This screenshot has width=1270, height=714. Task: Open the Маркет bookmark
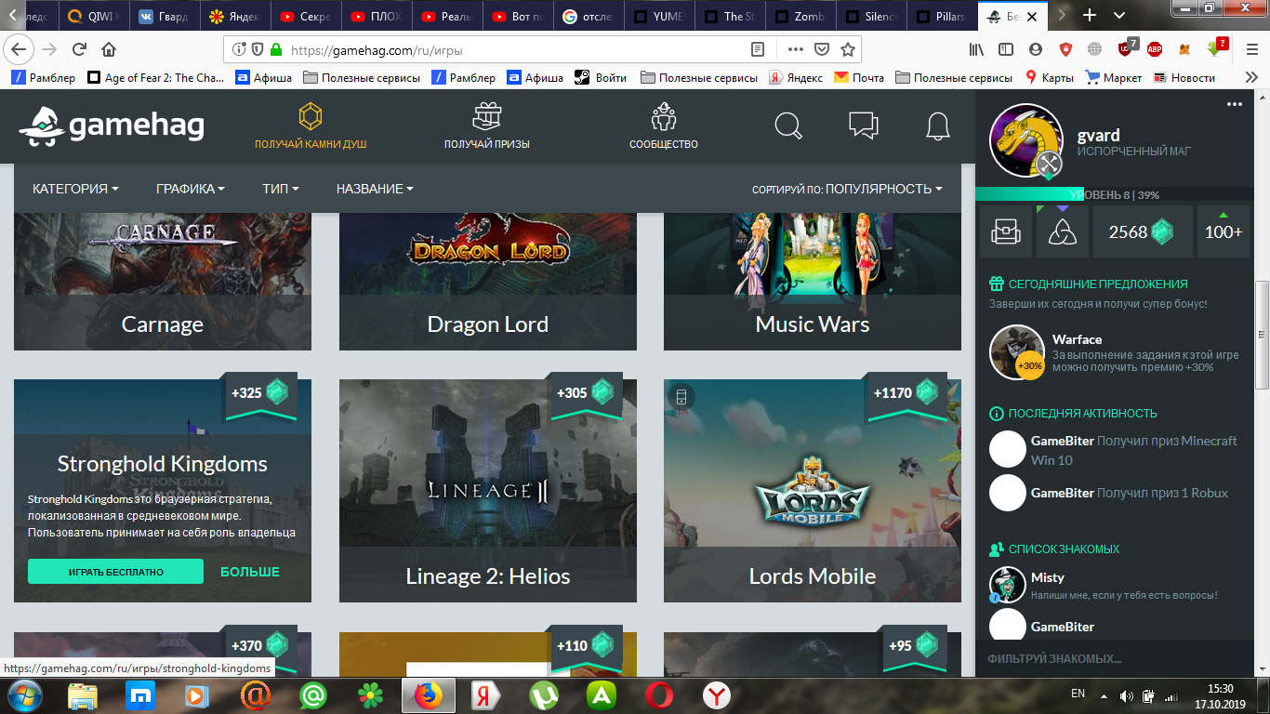[1114, 78]
